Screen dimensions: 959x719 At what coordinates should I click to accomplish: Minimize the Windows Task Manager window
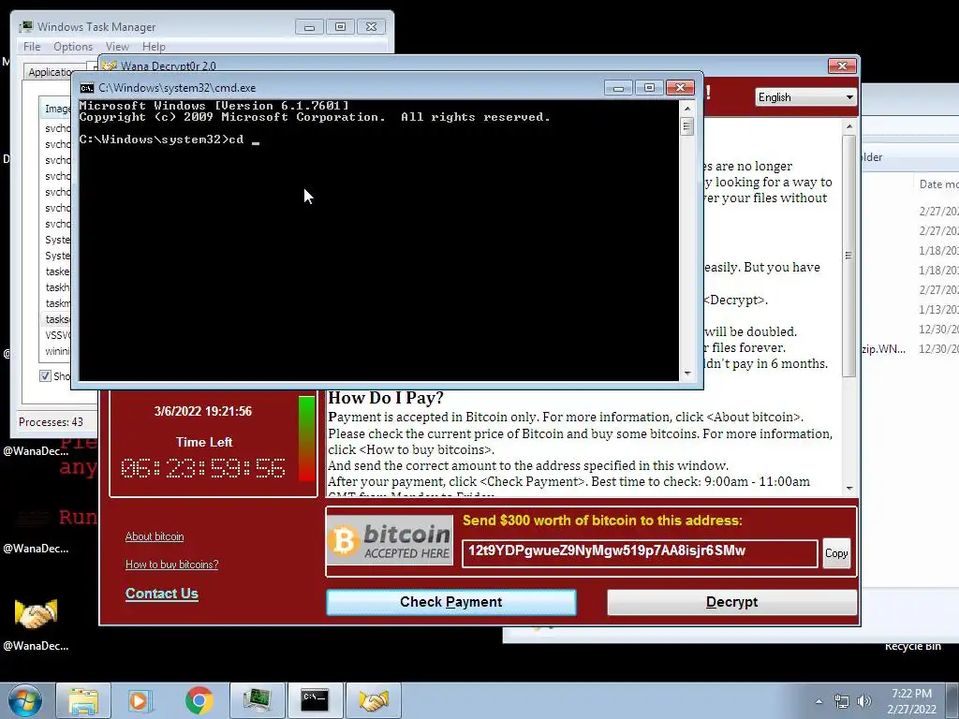[x=309, y=27]
